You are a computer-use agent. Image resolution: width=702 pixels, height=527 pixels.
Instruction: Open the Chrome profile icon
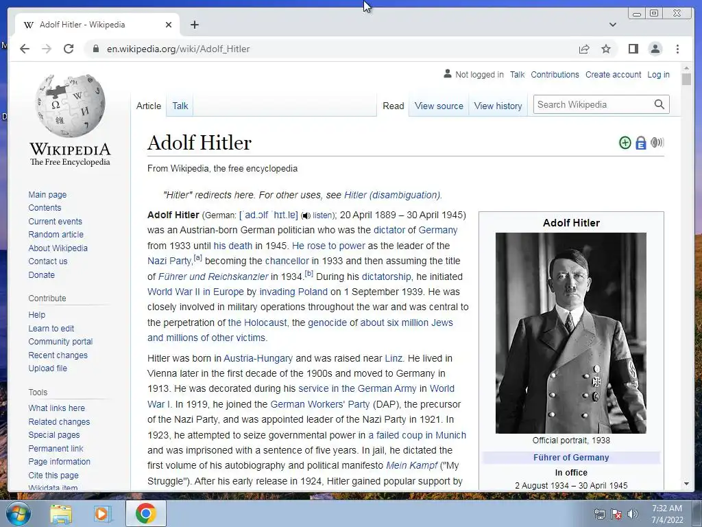pos(655,49)
